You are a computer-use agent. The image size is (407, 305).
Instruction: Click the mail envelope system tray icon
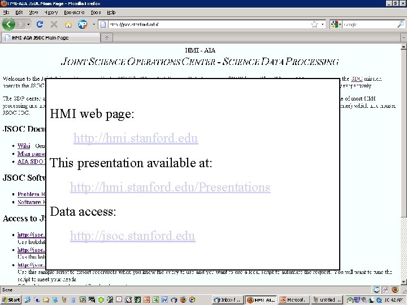(350, 300)
